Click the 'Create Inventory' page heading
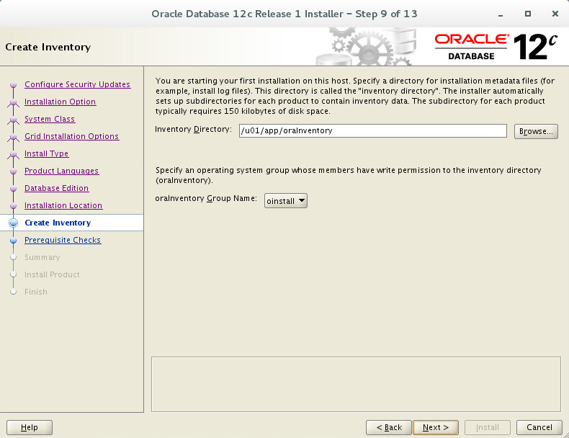Image resolution: width=569 pixels, height=438 pixels. point(48,47)
